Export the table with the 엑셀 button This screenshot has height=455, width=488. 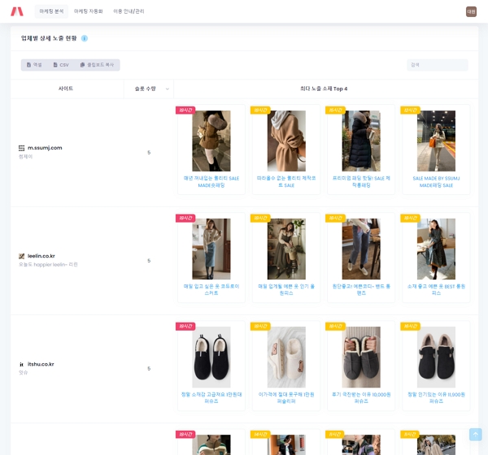34,65
